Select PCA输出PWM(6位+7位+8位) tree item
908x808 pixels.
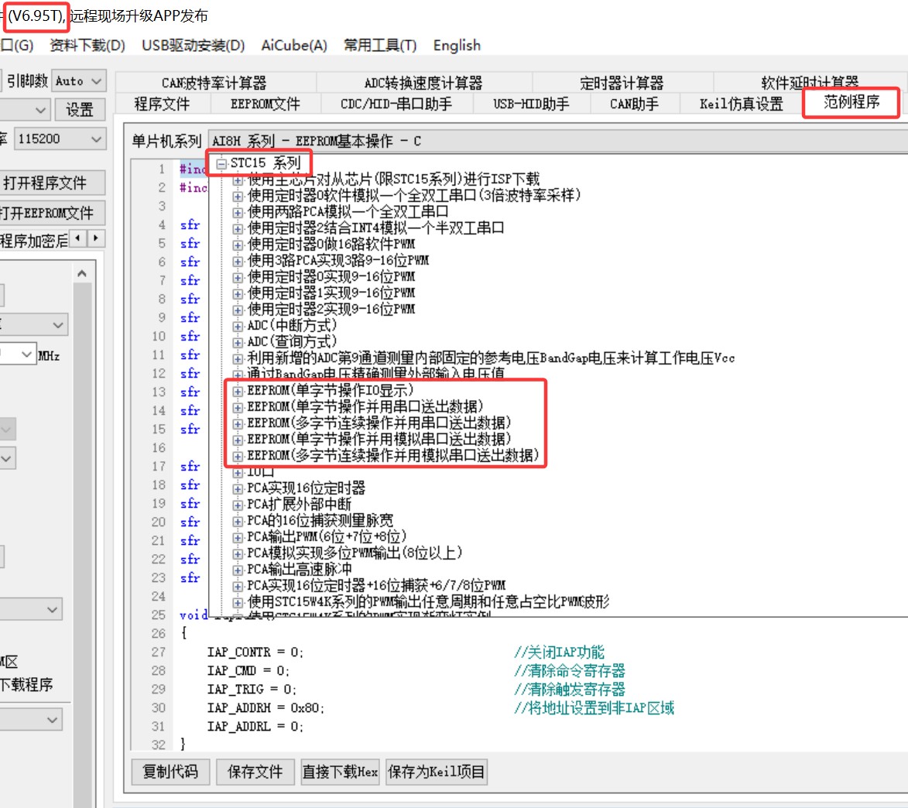[x=327, y=537]
